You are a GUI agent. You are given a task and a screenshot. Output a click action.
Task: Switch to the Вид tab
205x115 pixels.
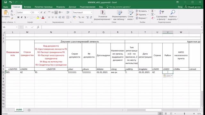point(101,7)
